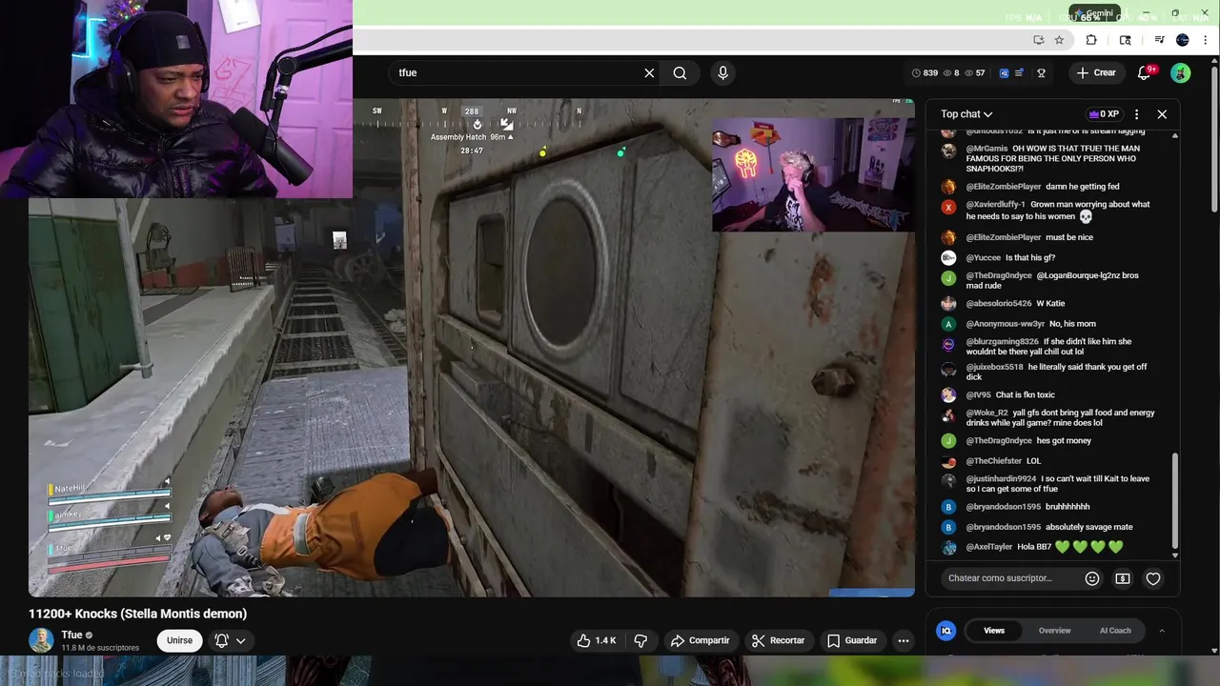The height and width of the screenshot is (686, 1220).
Task: Open the chat three-dot options menu
Action: click(1136, 114)
